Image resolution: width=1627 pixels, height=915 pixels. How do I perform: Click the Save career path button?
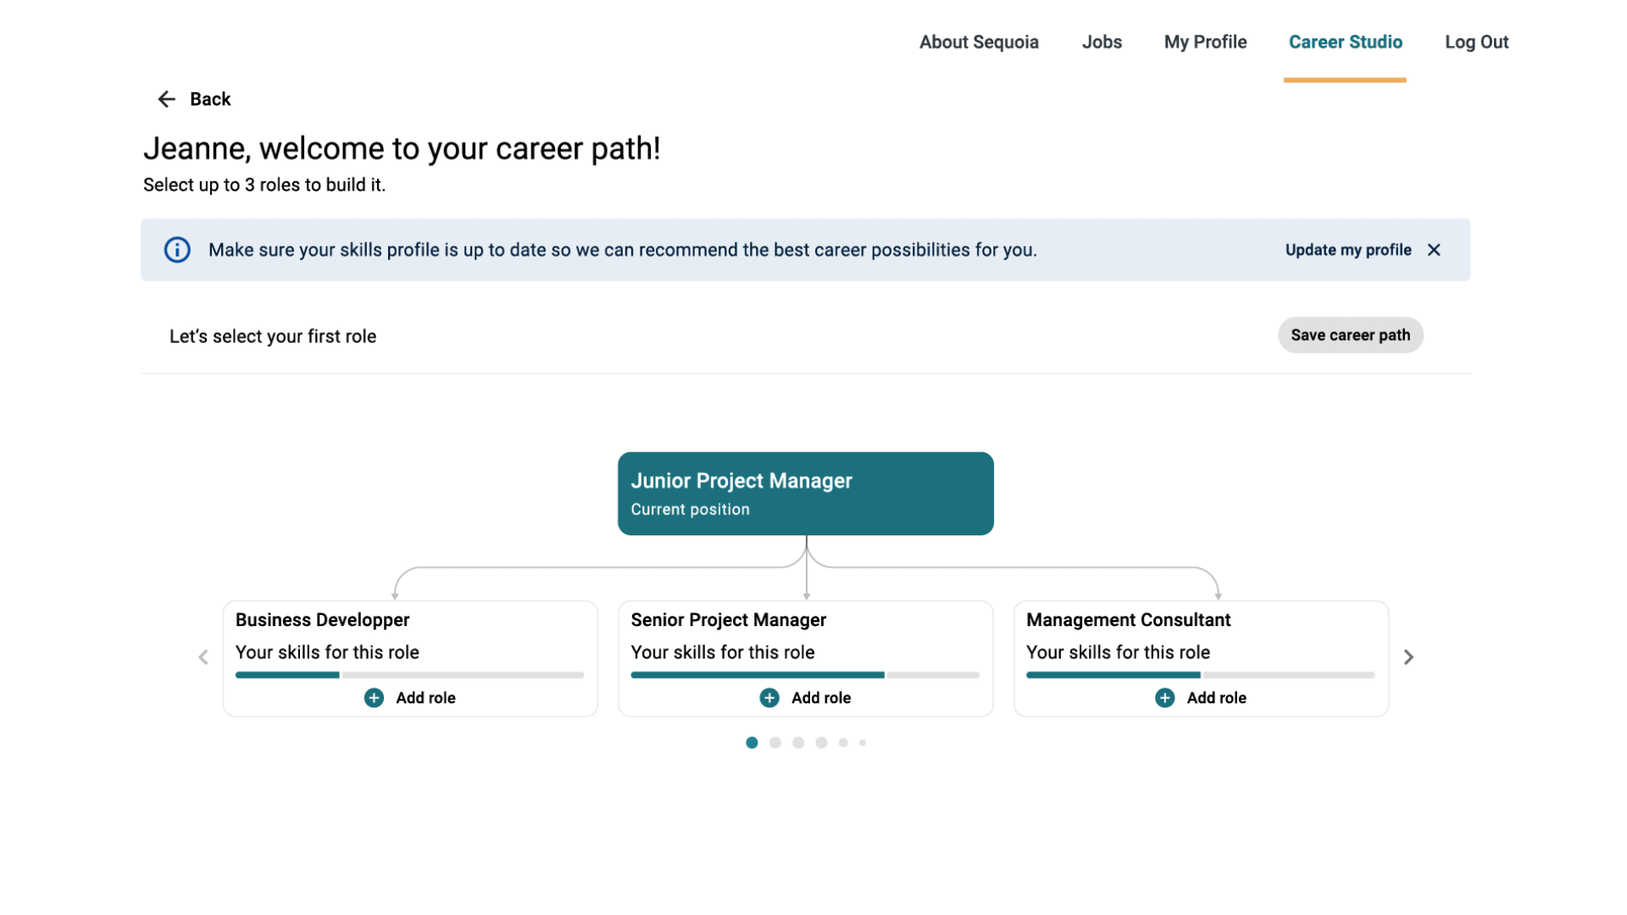[x=1350, y=335]
